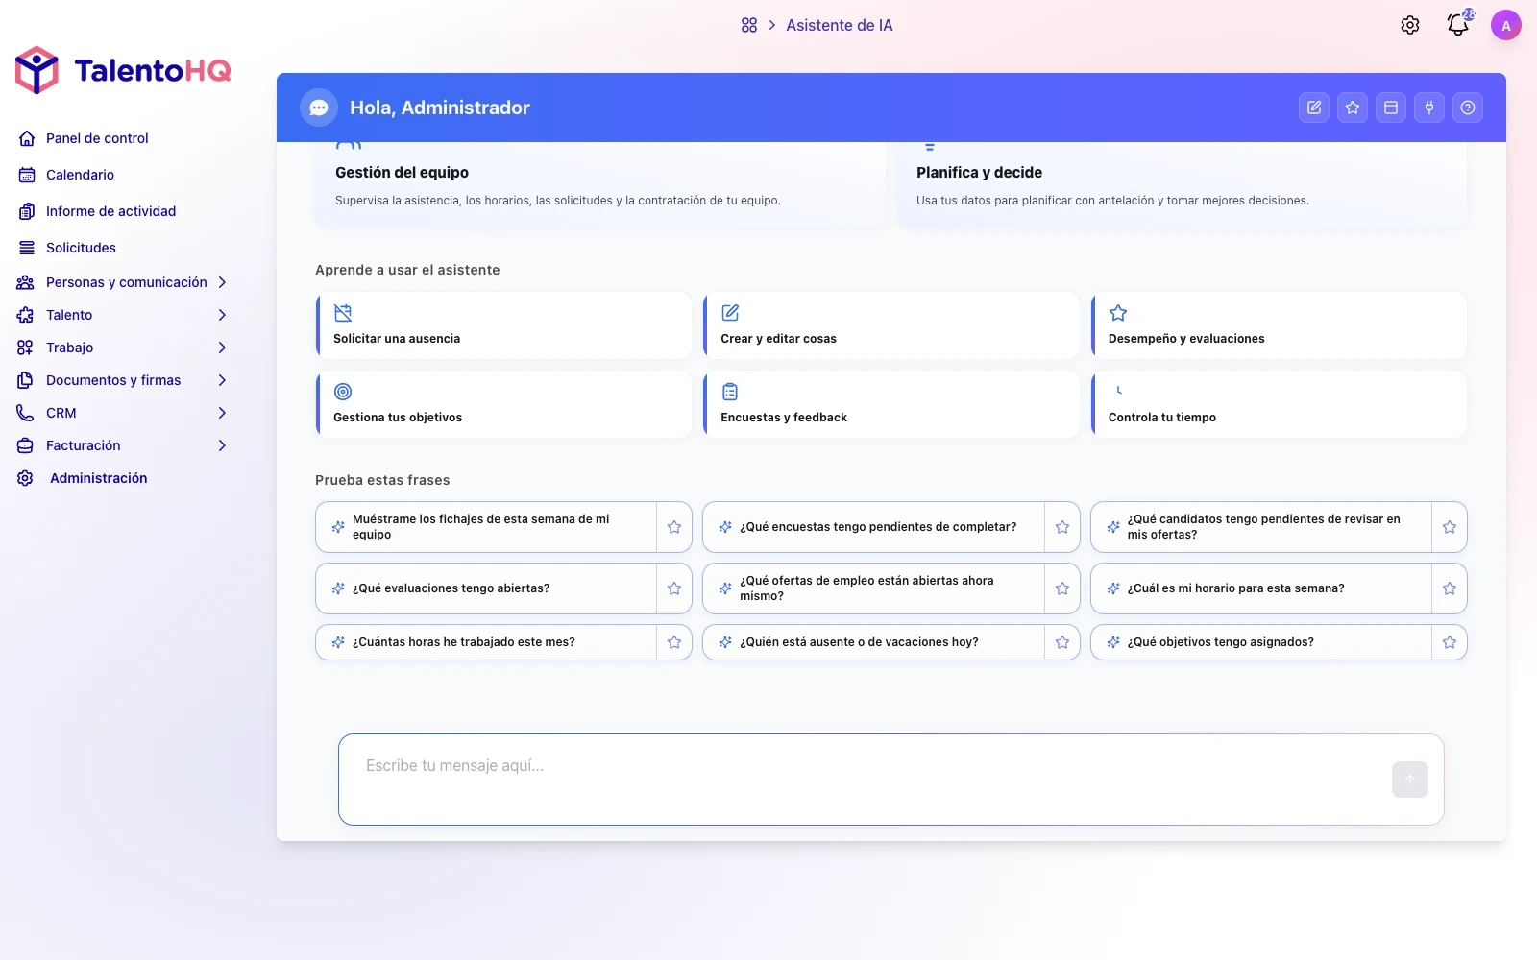Open Informe de actividad
Image resolution: width=1537 pixels, height=960 pixels.
click(110, 211)
